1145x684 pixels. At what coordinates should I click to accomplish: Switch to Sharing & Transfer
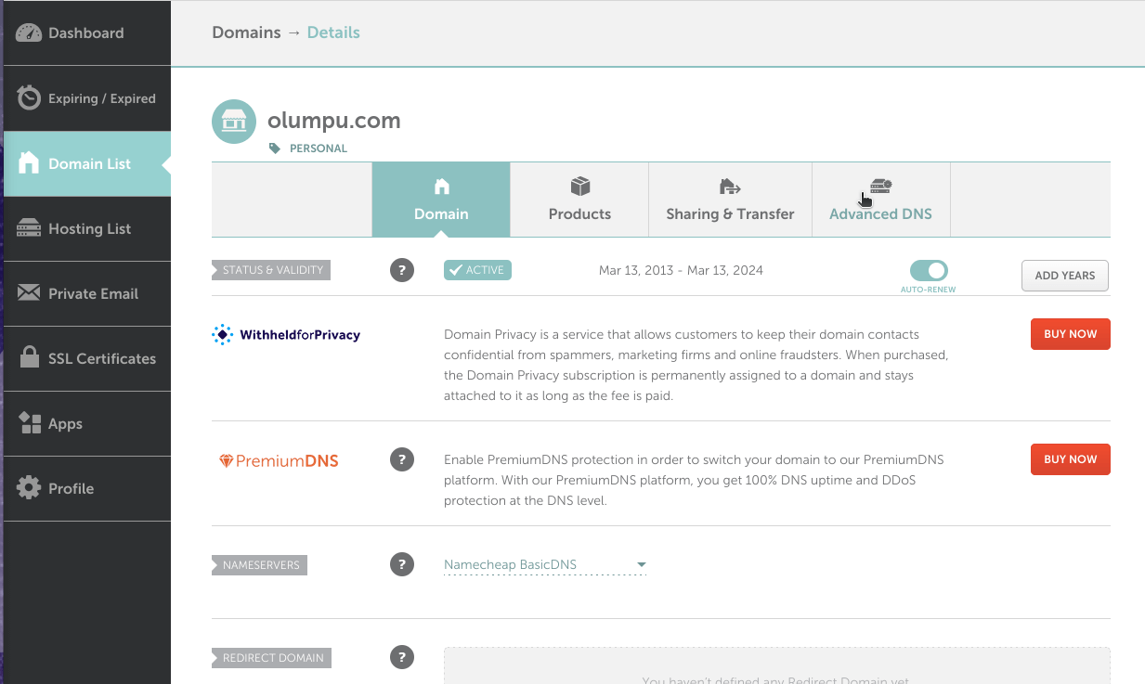point(730,199)
